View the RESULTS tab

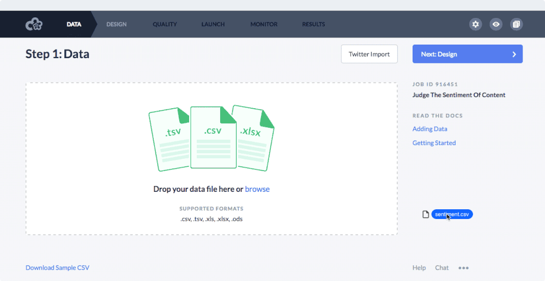pos(313,24)
